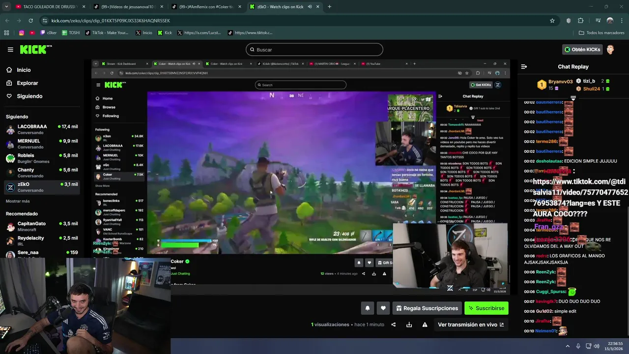Screen dimensions: 629x354
Task: Click the address bar URL
Action: point(111,21)
